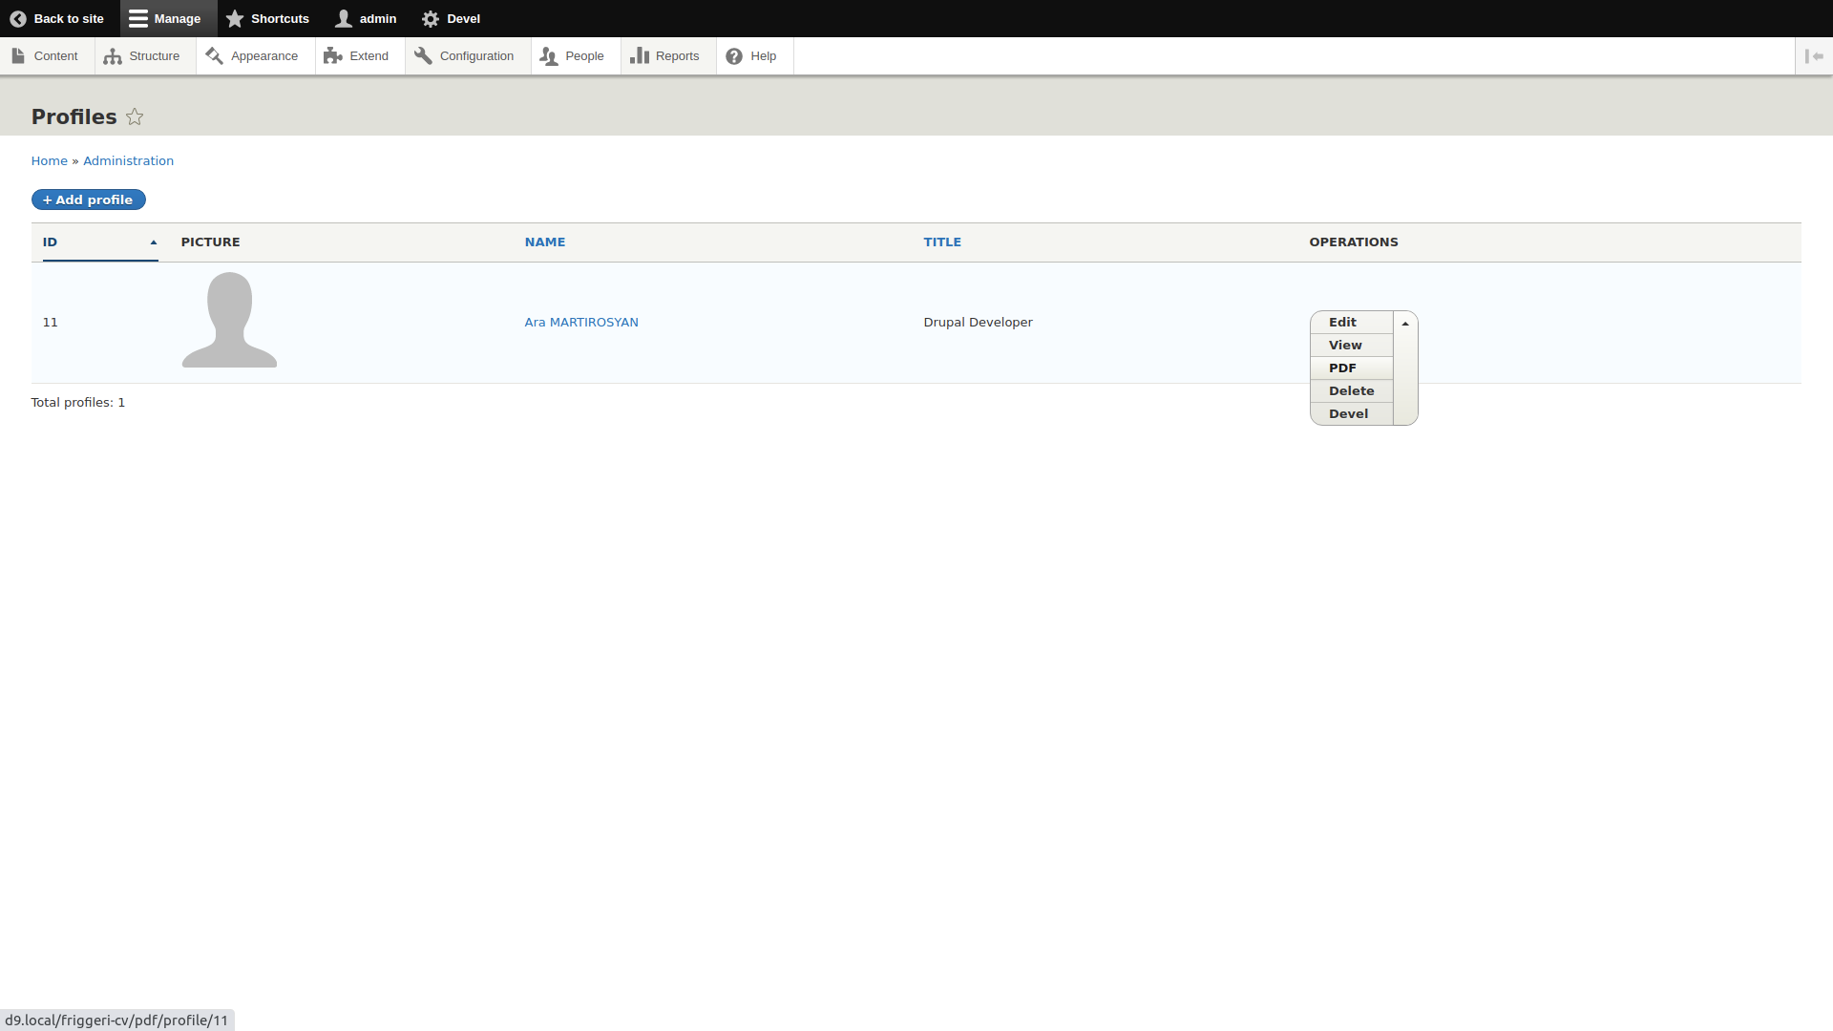Open the Content admin page icon
This screenshot has width=1833, height=1031.
point(18,55)
